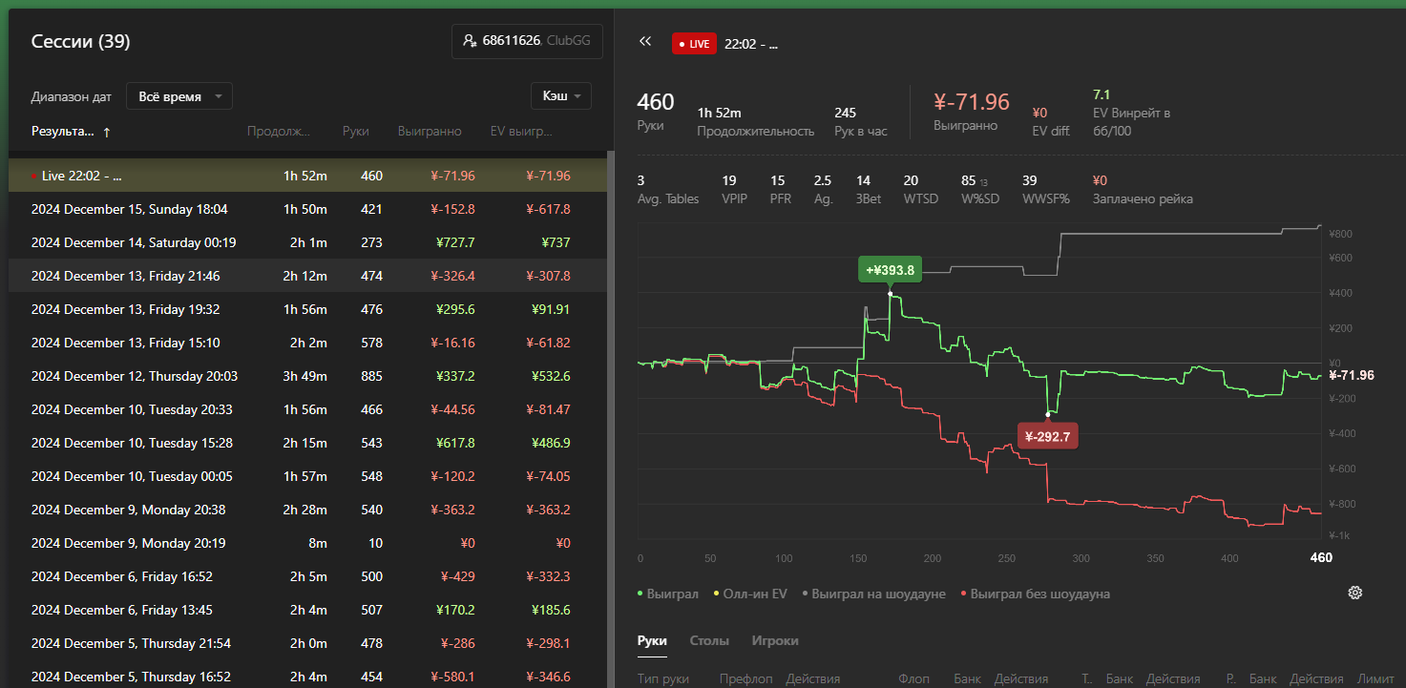Select session December 13, Friday 15:10
The image size is (1406, 688).
[x=307, y=343]
